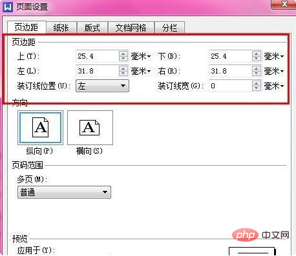The width and height of the screenshot is (296, 256).
Task: Click the top margin 上(T) input field
Action: tap(97, 56)
